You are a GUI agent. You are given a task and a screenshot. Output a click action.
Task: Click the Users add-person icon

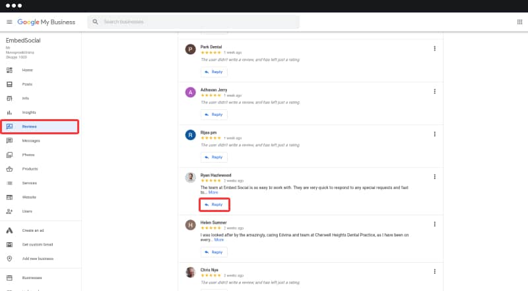pyautogui.click(x=9, y=211)
